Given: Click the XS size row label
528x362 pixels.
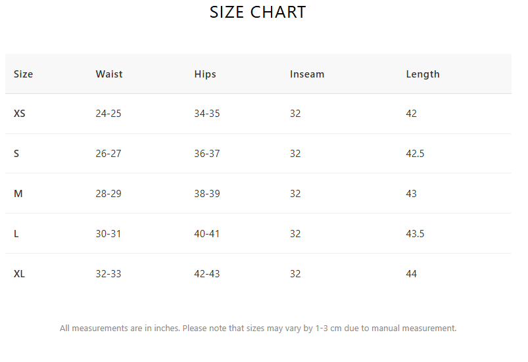Looking at the screenshot, I should coord(19,114).
